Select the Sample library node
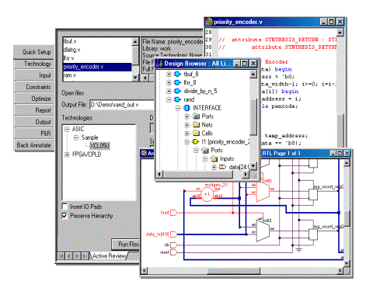This screenshot has width=373, height=295. [89, 137]
